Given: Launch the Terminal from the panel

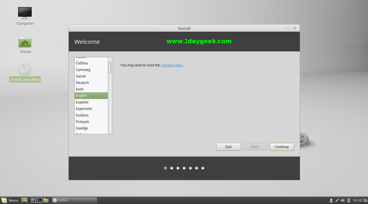Looking at the screenshot, I should coord(40,200).
